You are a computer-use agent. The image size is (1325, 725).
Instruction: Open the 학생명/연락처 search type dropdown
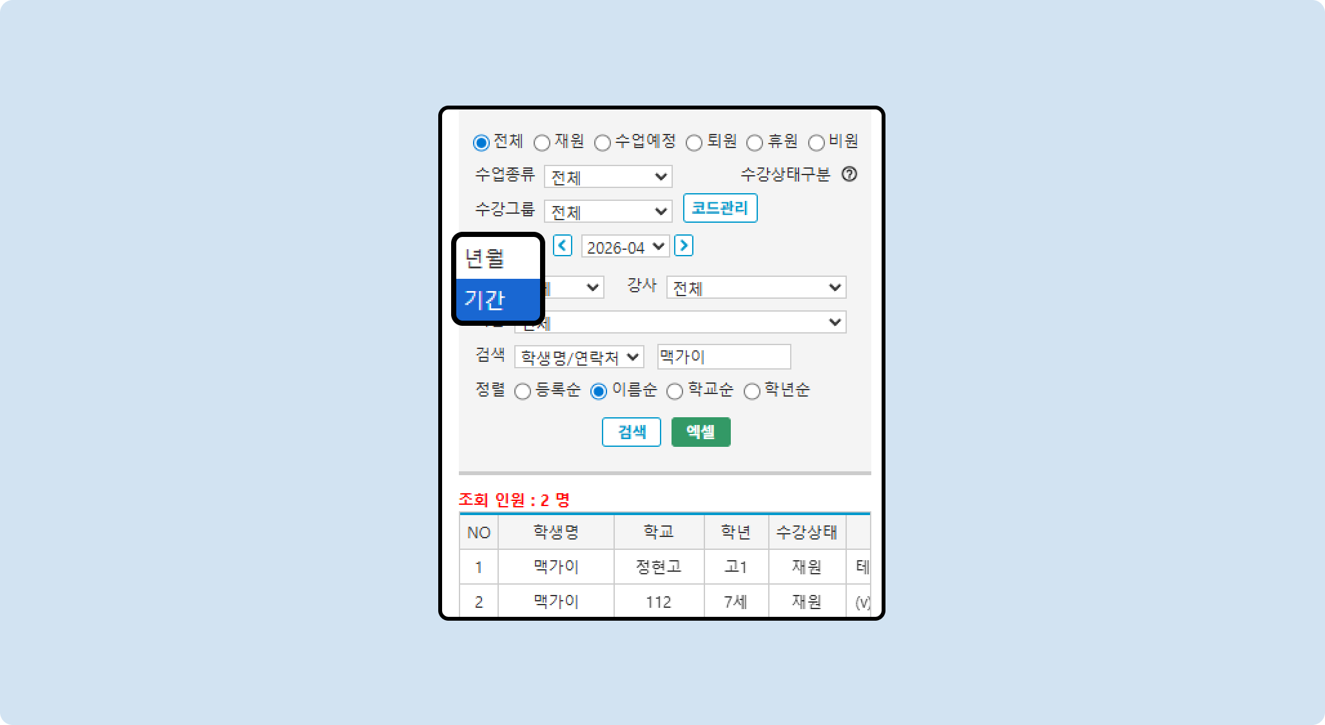[579, 357]
